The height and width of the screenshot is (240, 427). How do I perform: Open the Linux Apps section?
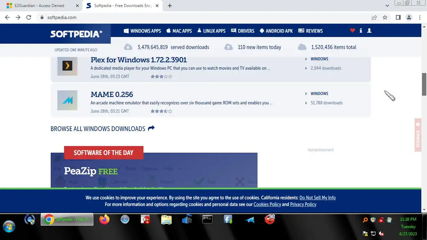tap(211, 31)
